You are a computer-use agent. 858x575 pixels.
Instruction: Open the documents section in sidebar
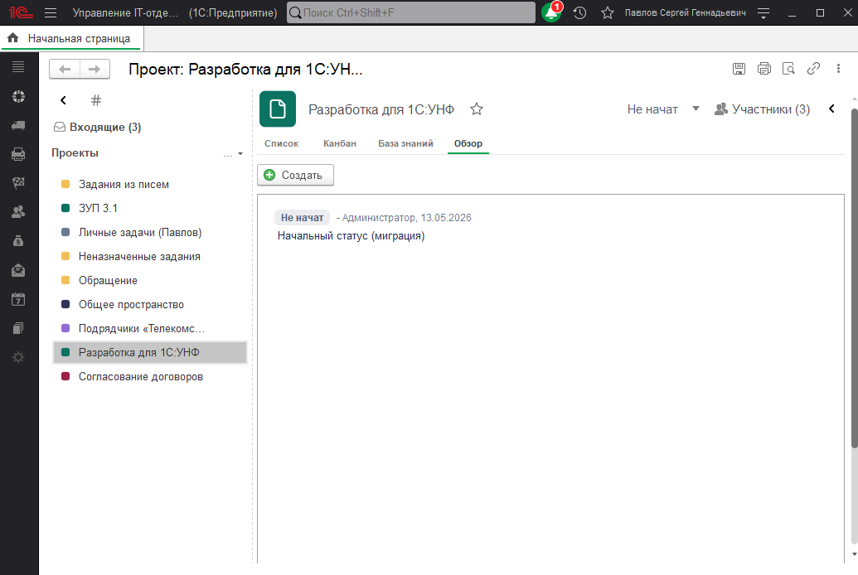pyautogui.click(x=18, y=328)
